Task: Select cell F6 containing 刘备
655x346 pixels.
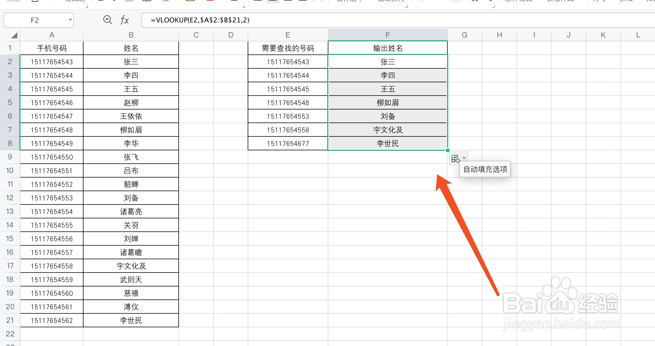Action: coord(388,116)
